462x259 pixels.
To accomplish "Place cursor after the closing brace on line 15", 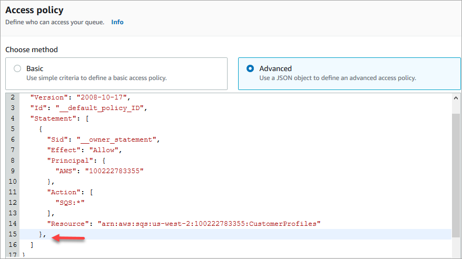I will point(47,234).
